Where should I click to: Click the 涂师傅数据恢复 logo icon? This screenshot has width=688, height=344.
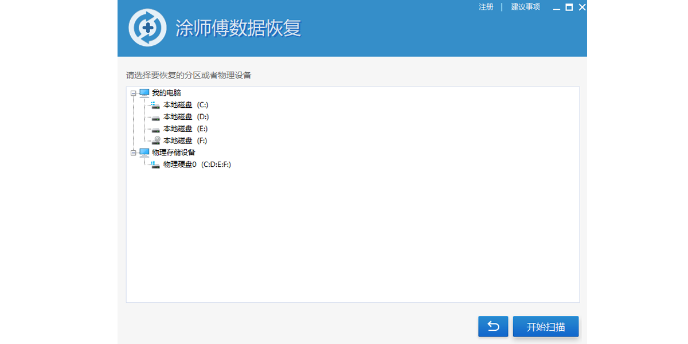tap(147, 28)
